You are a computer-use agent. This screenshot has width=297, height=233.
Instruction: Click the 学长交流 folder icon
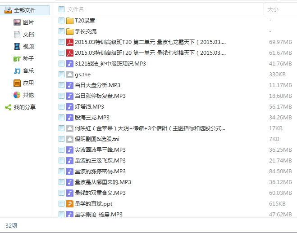70,31
